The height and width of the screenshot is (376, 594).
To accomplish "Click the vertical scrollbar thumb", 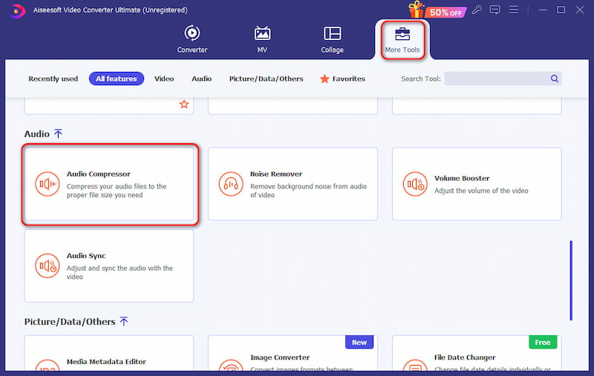I will [571, 280].
